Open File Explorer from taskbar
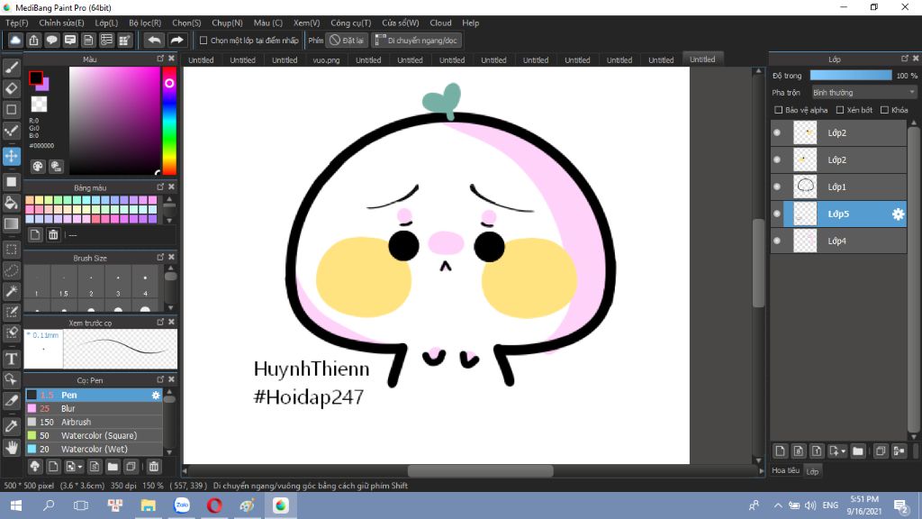Screen dimensions: 922x519 148,505
